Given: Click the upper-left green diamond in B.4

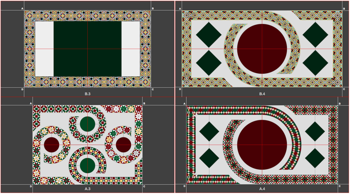Looking at the screenshot, I should coord(209,35).
